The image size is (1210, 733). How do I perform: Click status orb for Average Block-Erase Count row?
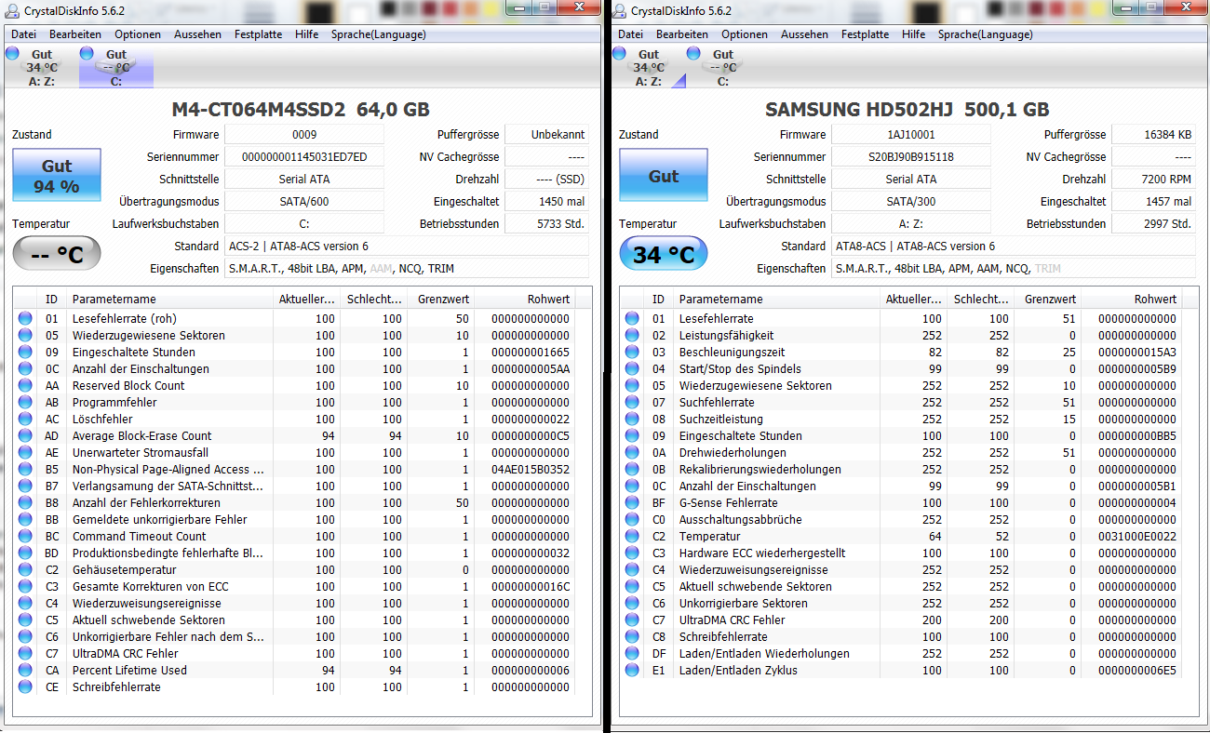click(x=25, y=436)
